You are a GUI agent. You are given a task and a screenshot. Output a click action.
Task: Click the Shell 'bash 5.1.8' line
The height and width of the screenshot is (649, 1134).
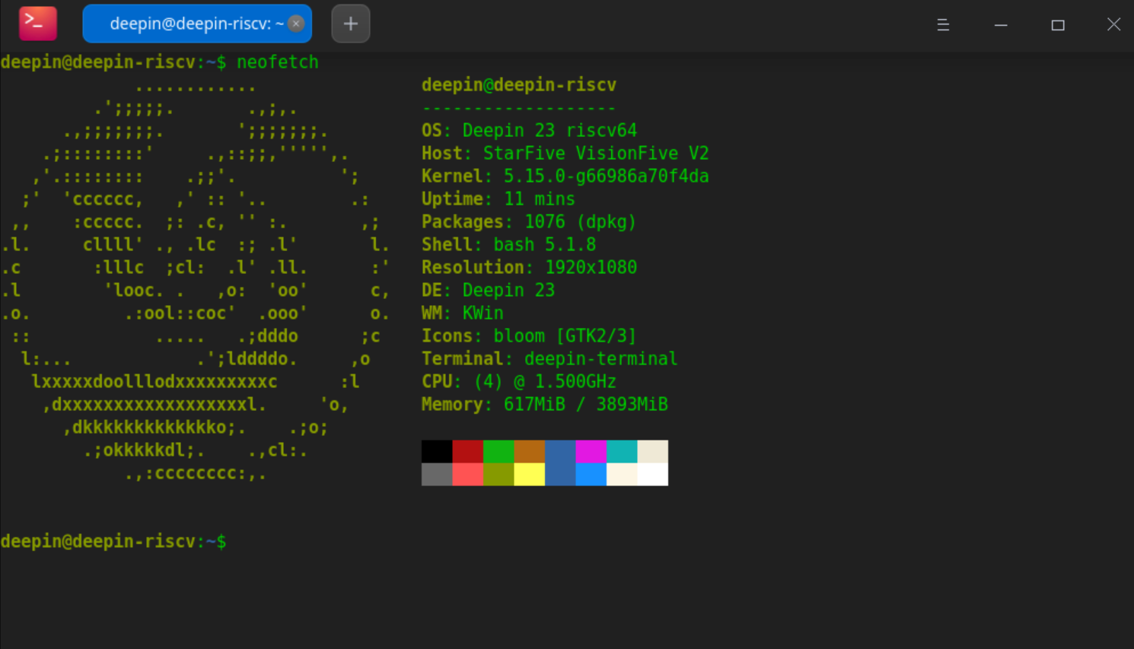click(x=508, y=245)
